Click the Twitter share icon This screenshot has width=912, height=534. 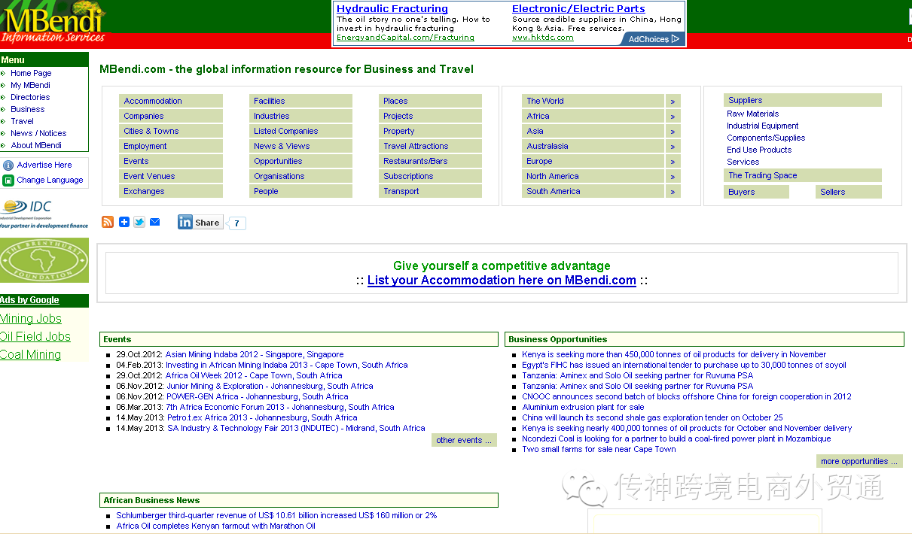tap(139, 222)
